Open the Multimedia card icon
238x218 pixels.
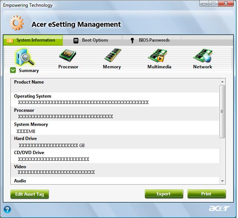(157, 55)
